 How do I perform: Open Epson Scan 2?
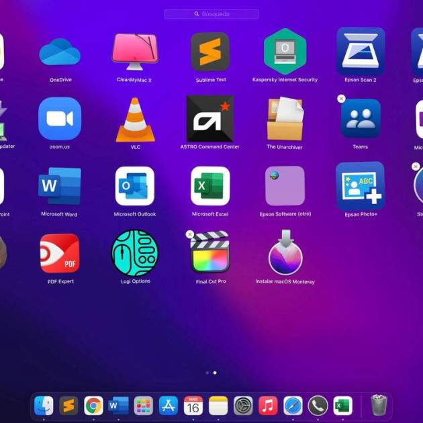(x=361, y=51)
